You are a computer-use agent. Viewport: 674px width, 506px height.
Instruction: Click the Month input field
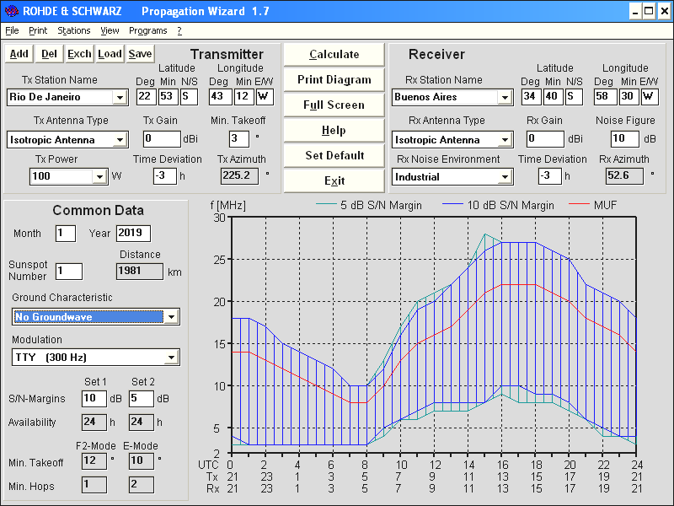pyautogui.click(x=66, y=234)
